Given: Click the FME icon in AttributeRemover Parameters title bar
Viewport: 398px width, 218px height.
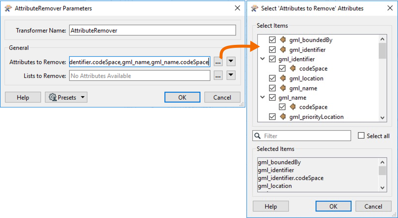Looking at the screenshot, I should coord(8,8).
